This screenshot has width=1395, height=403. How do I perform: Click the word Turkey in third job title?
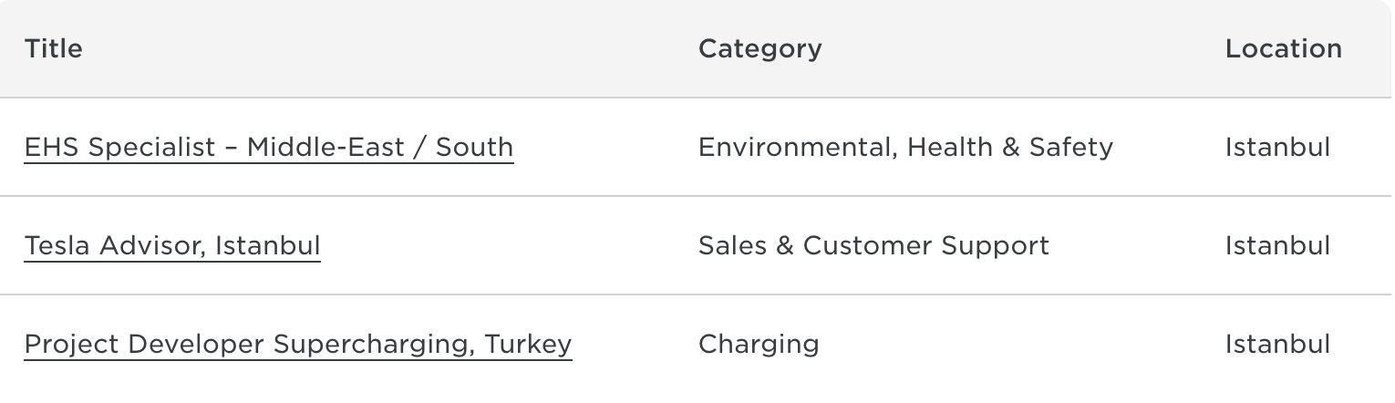tap(529, 344)
